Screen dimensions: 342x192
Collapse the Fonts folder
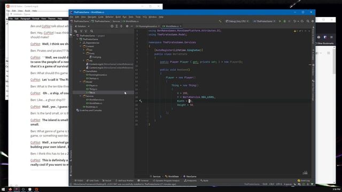coord(84,53)
